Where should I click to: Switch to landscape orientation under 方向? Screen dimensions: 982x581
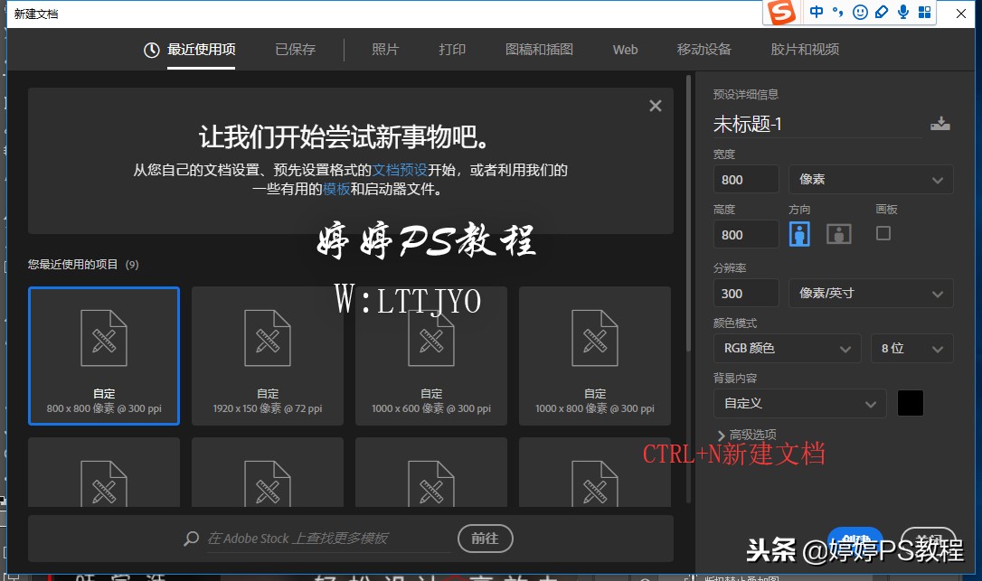coord(838,233)
